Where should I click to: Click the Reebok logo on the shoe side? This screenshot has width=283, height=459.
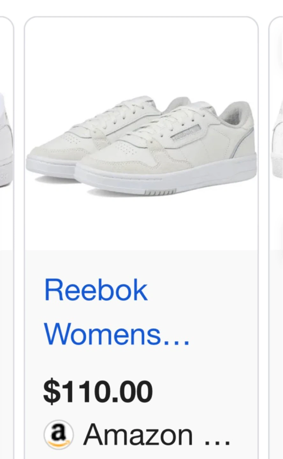pos(185,133)
